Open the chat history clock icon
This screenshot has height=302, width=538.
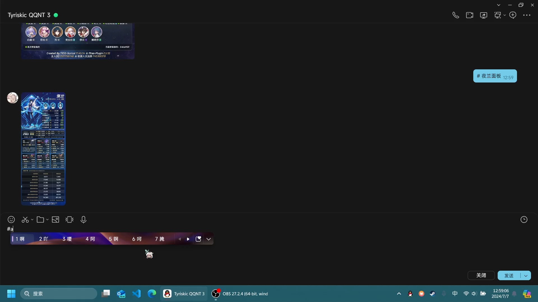point(524,220)
